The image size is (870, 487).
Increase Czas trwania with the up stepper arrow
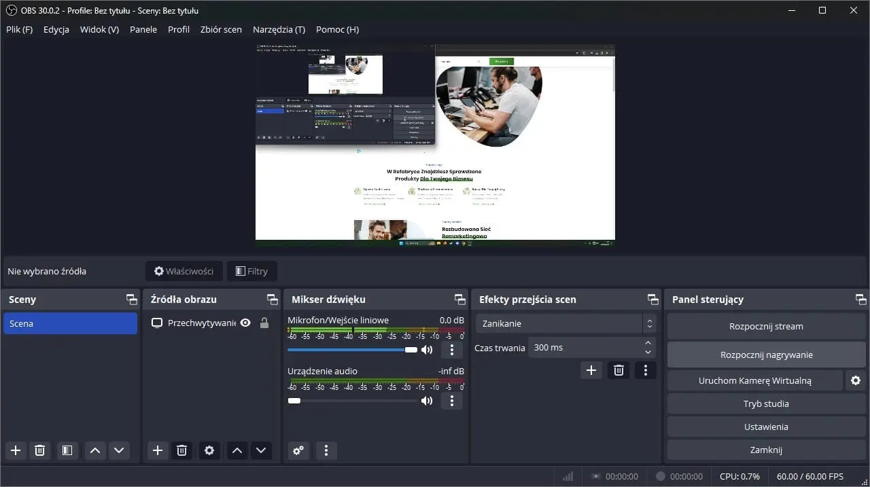click(647, 343)
